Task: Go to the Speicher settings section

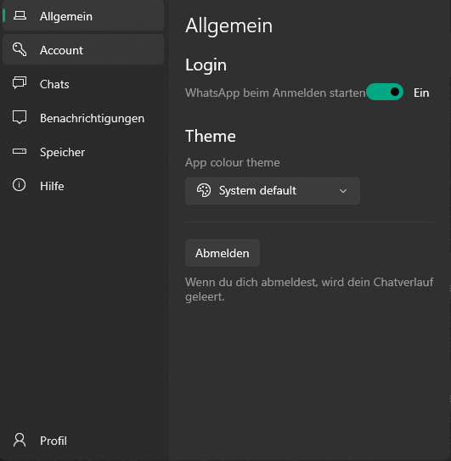Action: (x=83, y=152)
